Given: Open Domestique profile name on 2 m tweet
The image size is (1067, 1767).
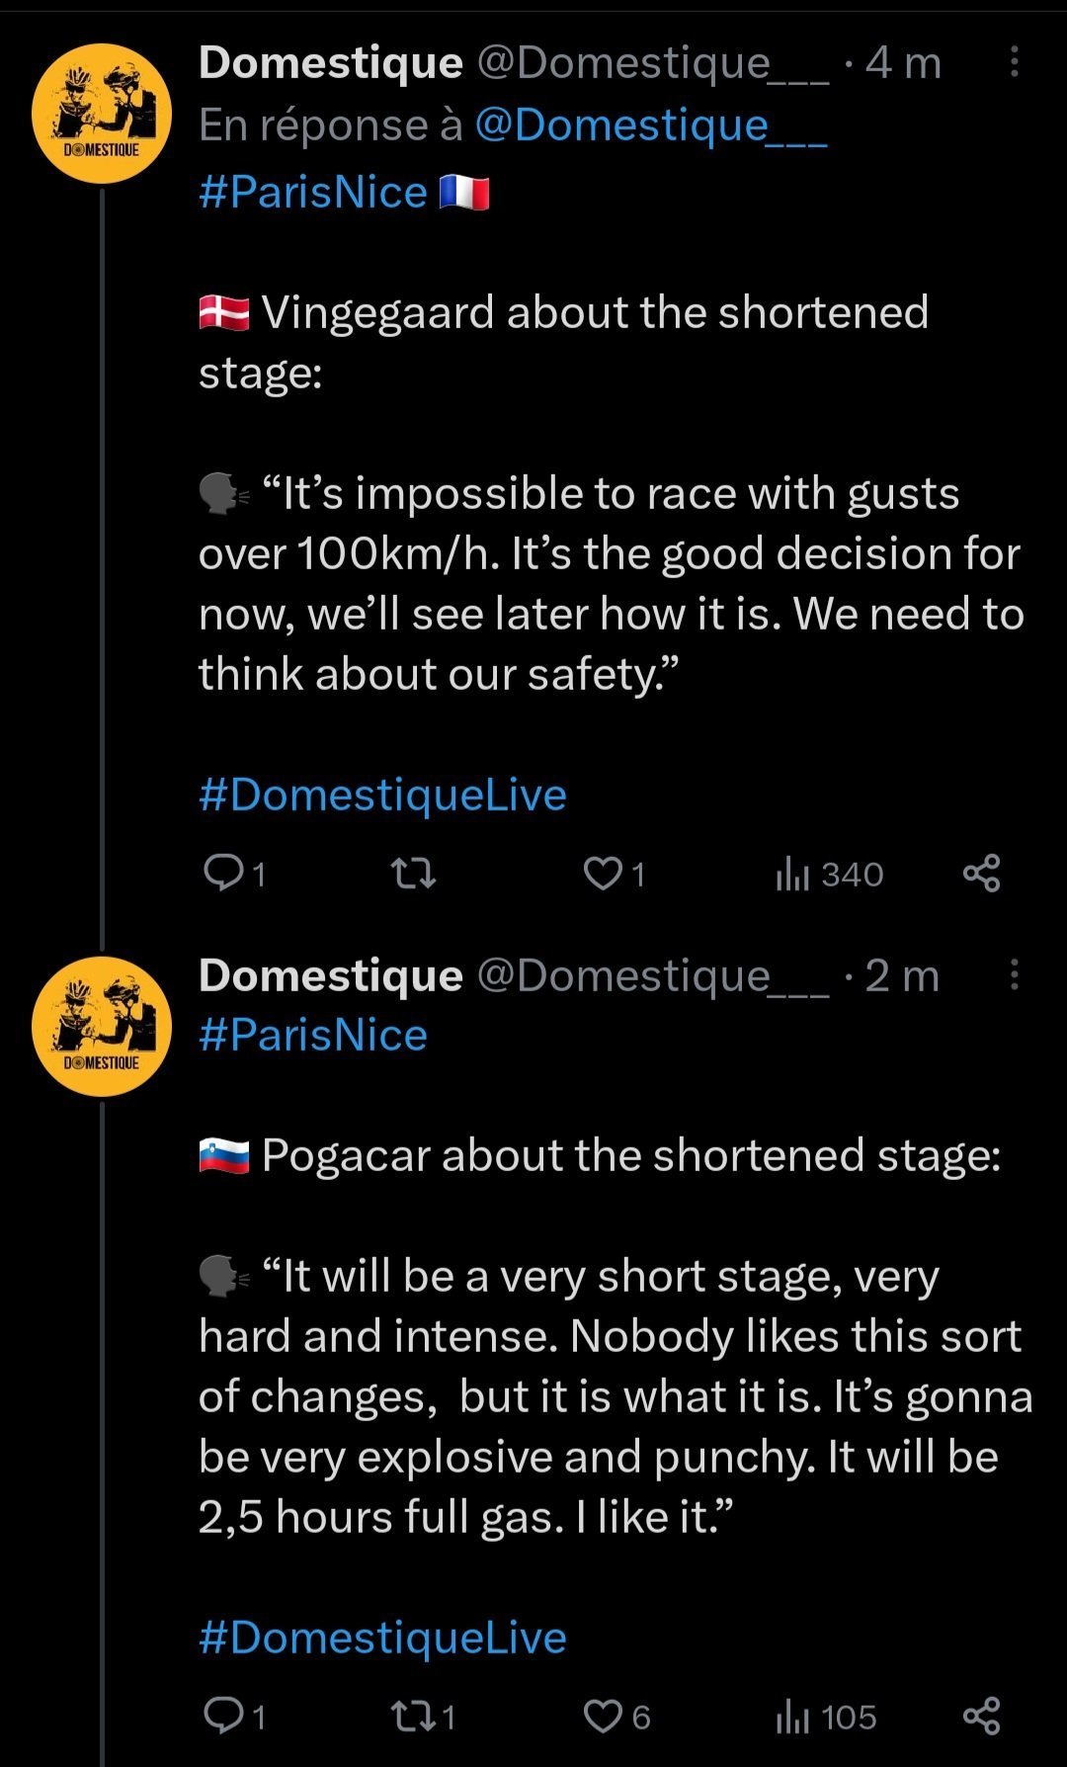Looking at the screenshot, I should tap(331, 975).
